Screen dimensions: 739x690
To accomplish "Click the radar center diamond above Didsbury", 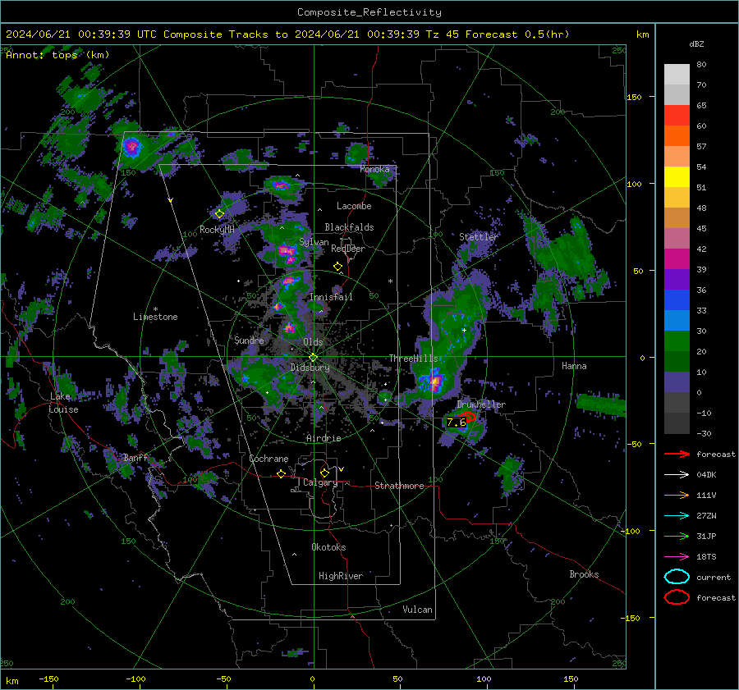I will [x=313, y=358].
